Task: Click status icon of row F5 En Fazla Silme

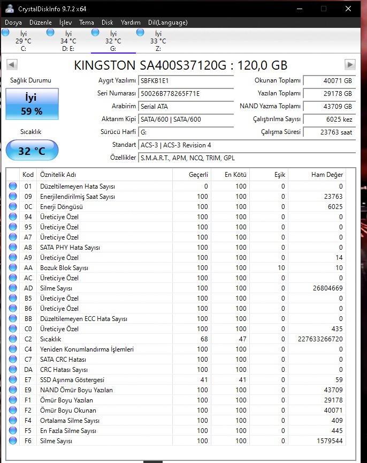Action: point(13,430)
